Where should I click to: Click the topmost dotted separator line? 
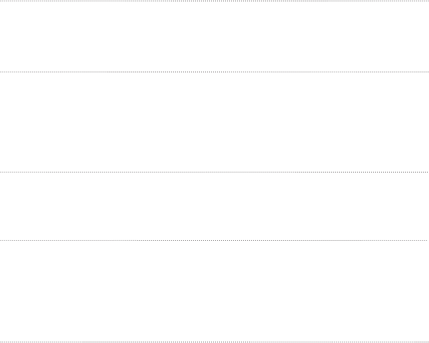[214, 1]
